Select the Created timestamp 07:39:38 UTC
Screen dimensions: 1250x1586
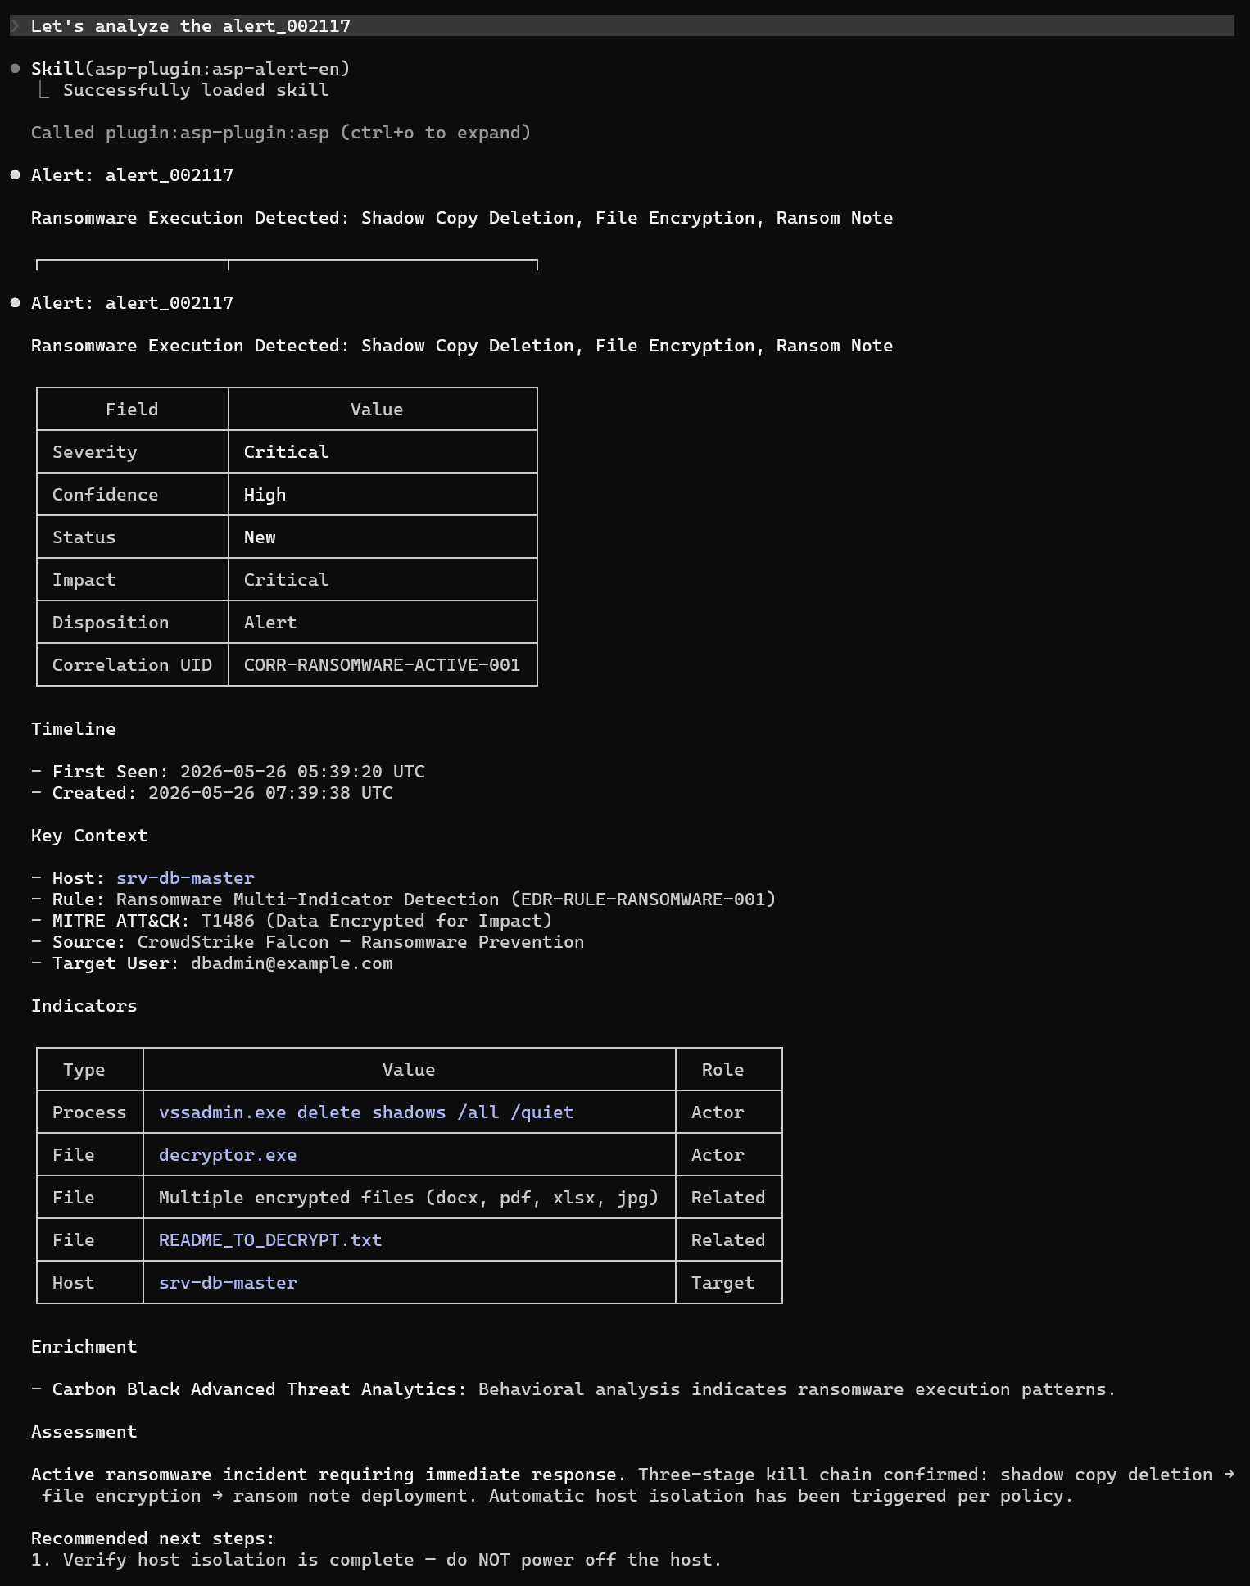pyautogui.click(x=270, y=793)
